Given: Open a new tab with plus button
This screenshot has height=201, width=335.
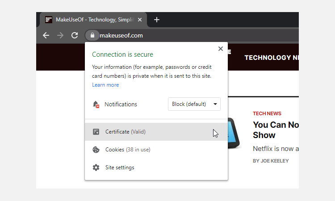Looking at the screenshot, I should click(156, 20).
